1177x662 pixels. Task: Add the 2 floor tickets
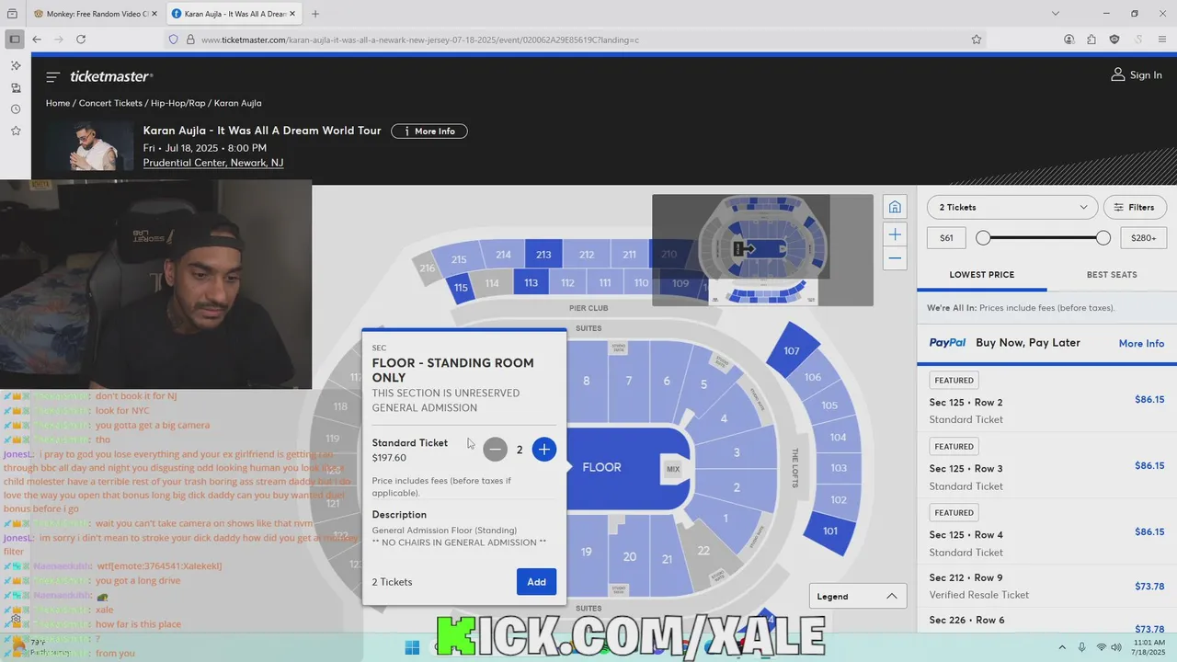536,582
